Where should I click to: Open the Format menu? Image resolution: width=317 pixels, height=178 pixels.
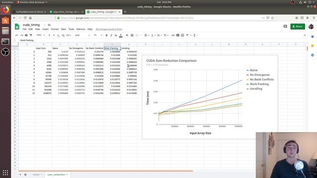55,29
